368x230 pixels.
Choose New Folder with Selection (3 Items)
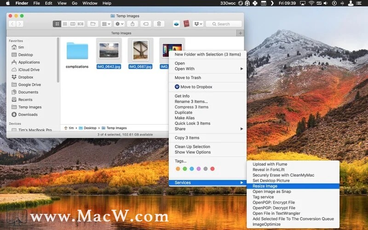click(x=208, y=54)
